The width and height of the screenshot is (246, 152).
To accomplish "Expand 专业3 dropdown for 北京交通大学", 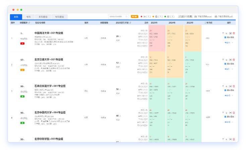I will point(232,69).
